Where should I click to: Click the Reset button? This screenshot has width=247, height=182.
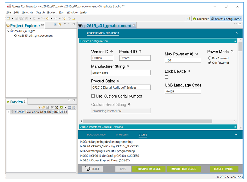92,169
